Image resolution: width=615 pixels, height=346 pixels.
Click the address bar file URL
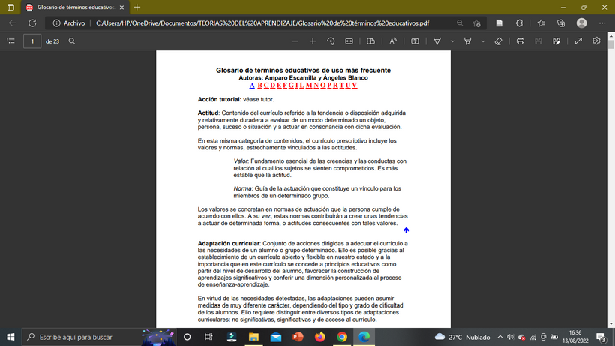(x=262, y=23)
